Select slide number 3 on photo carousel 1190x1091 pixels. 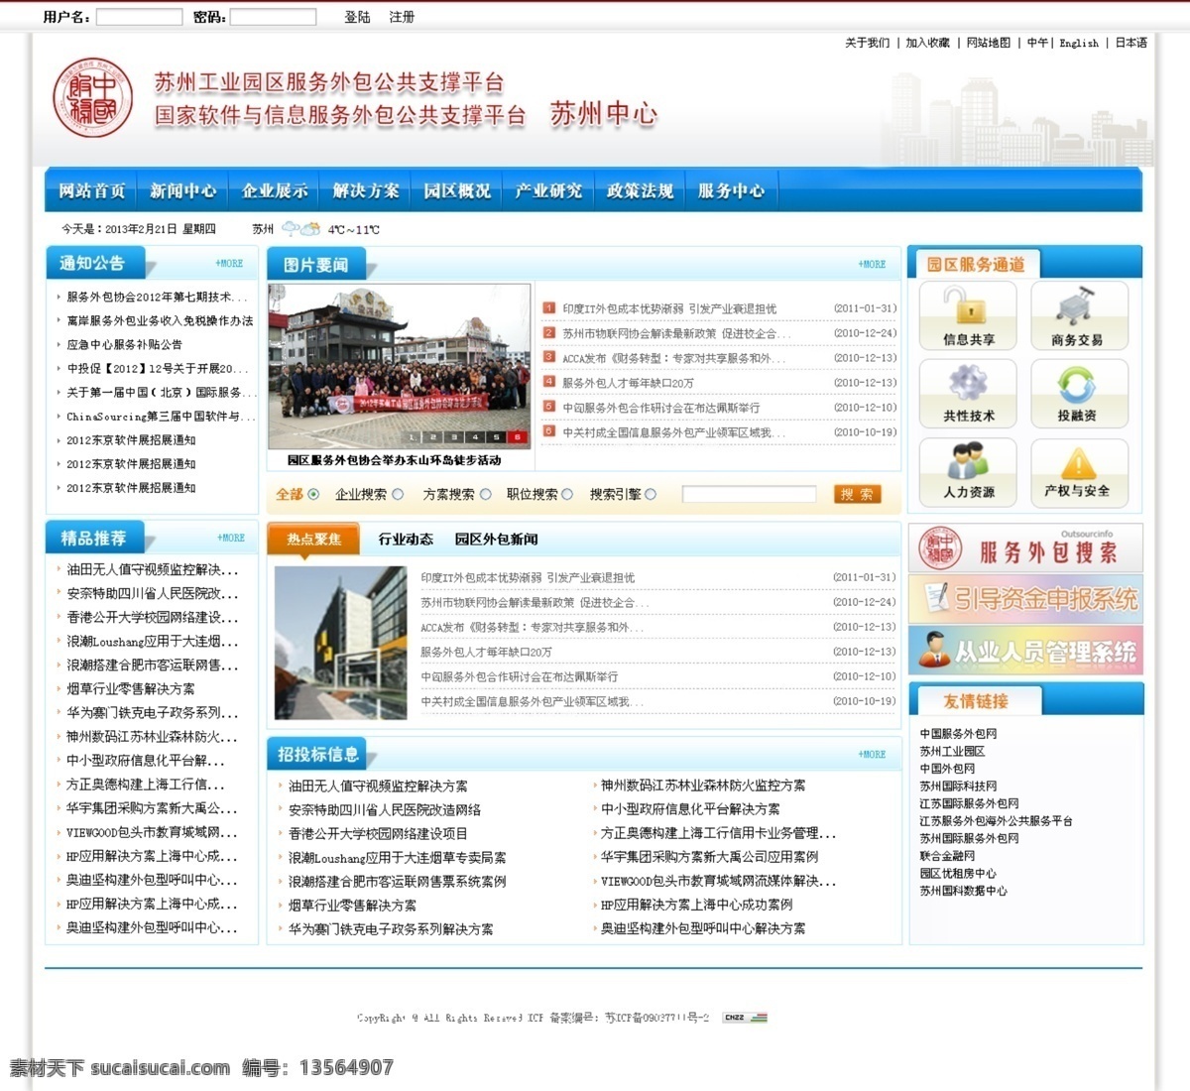tap(454, 436)
